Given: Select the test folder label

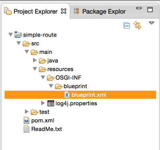Looking at the screenshot, I should (44, 112).
